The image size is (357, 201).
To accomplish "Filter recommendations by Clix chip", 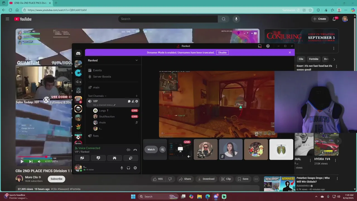I will 301,59.
